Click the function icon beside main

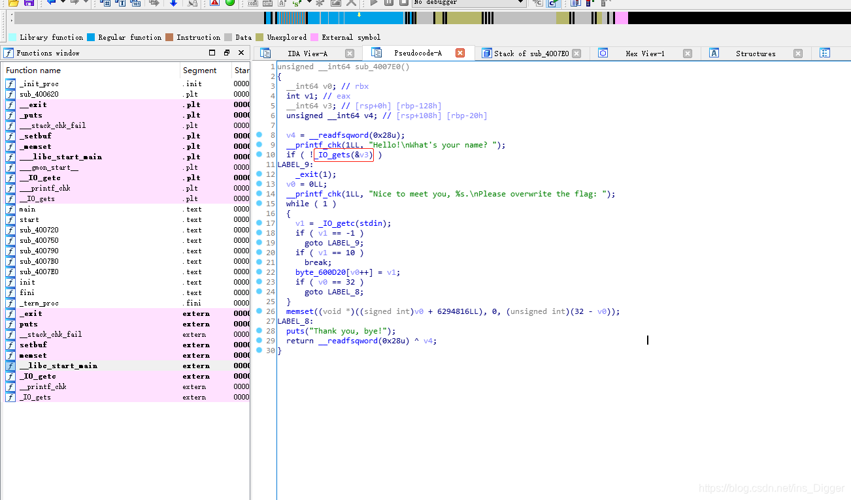coord(10,209)
